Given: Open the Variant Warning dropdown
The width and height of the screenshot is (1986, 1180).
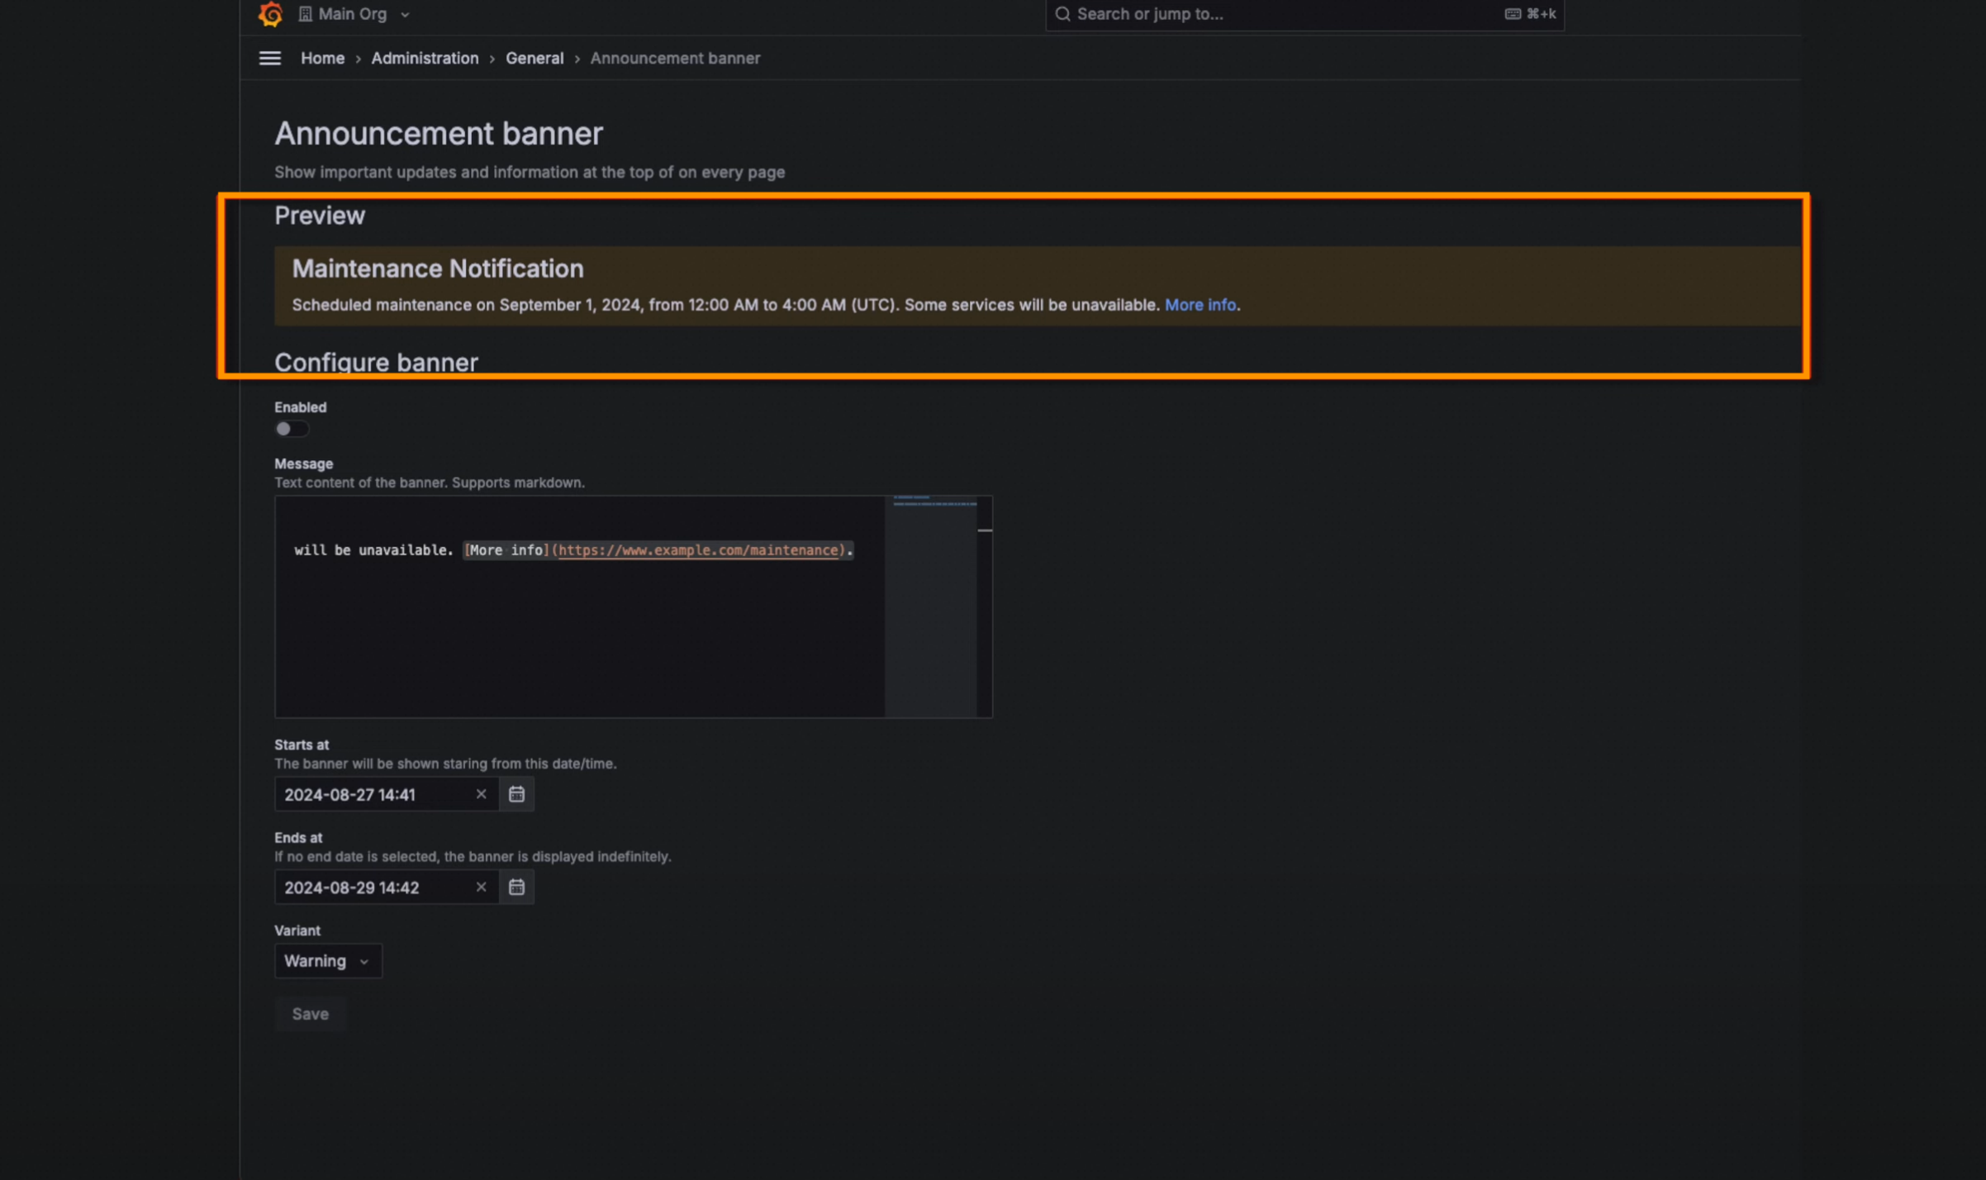Looking at the screenshot, I should coord(327,961).
